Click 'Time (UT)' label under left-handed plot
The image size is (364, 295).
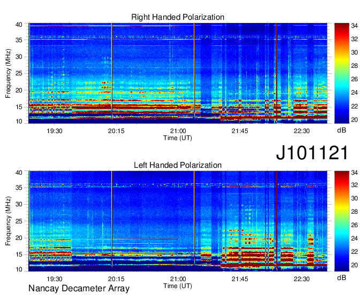click(x=178, y=286)
